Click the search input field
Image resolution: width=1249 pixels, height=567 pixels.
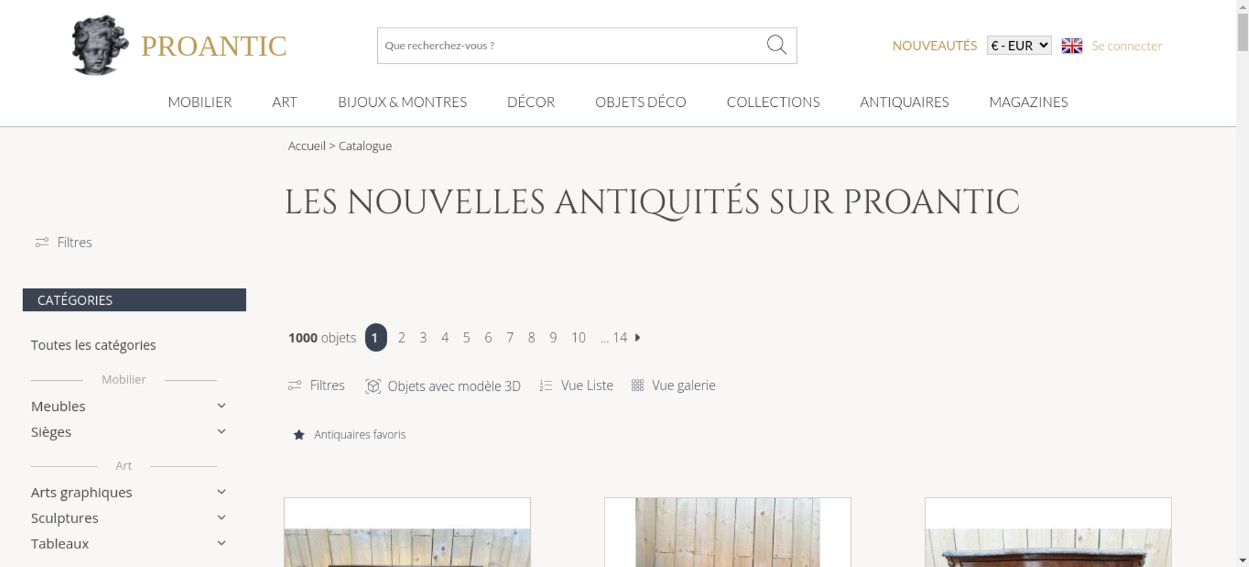571,46
